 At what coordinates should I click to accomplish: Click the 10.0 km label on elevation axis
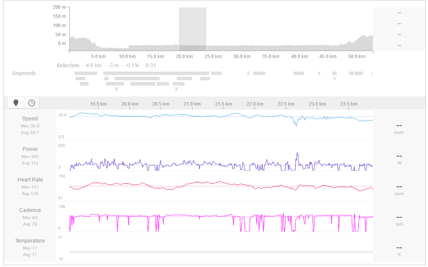127,57
